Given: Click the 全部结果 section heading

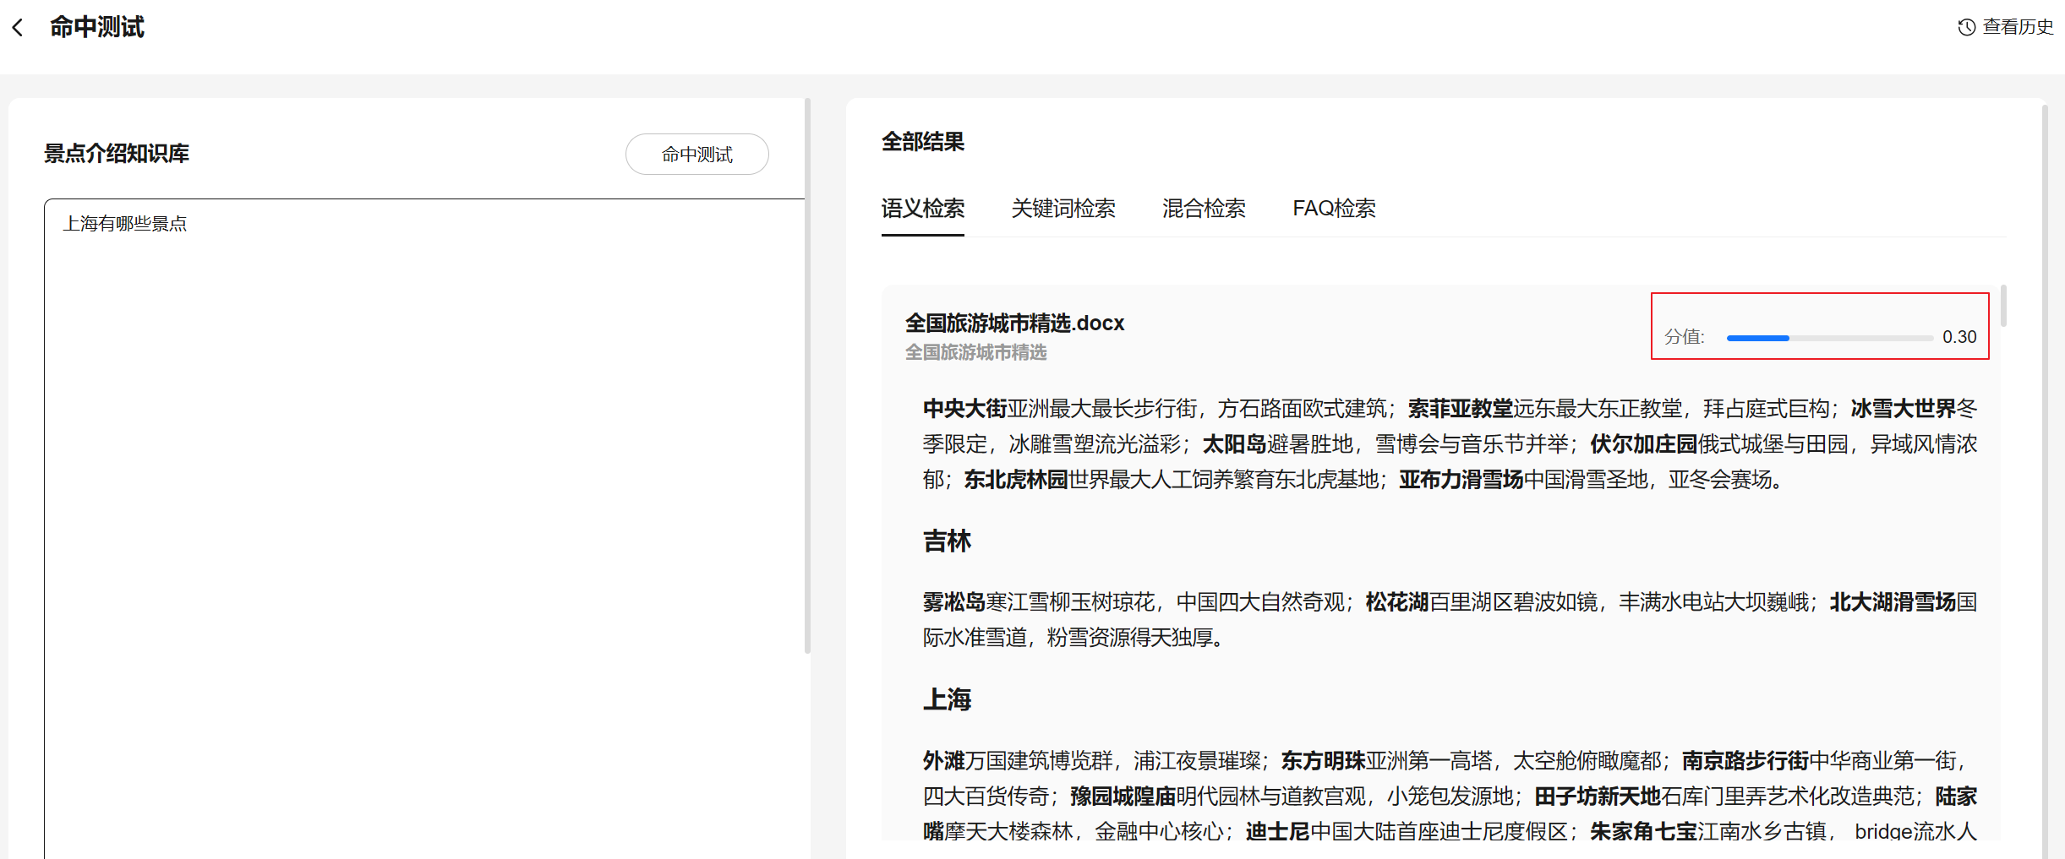Looking at the screenshot, I should (922, 142).
